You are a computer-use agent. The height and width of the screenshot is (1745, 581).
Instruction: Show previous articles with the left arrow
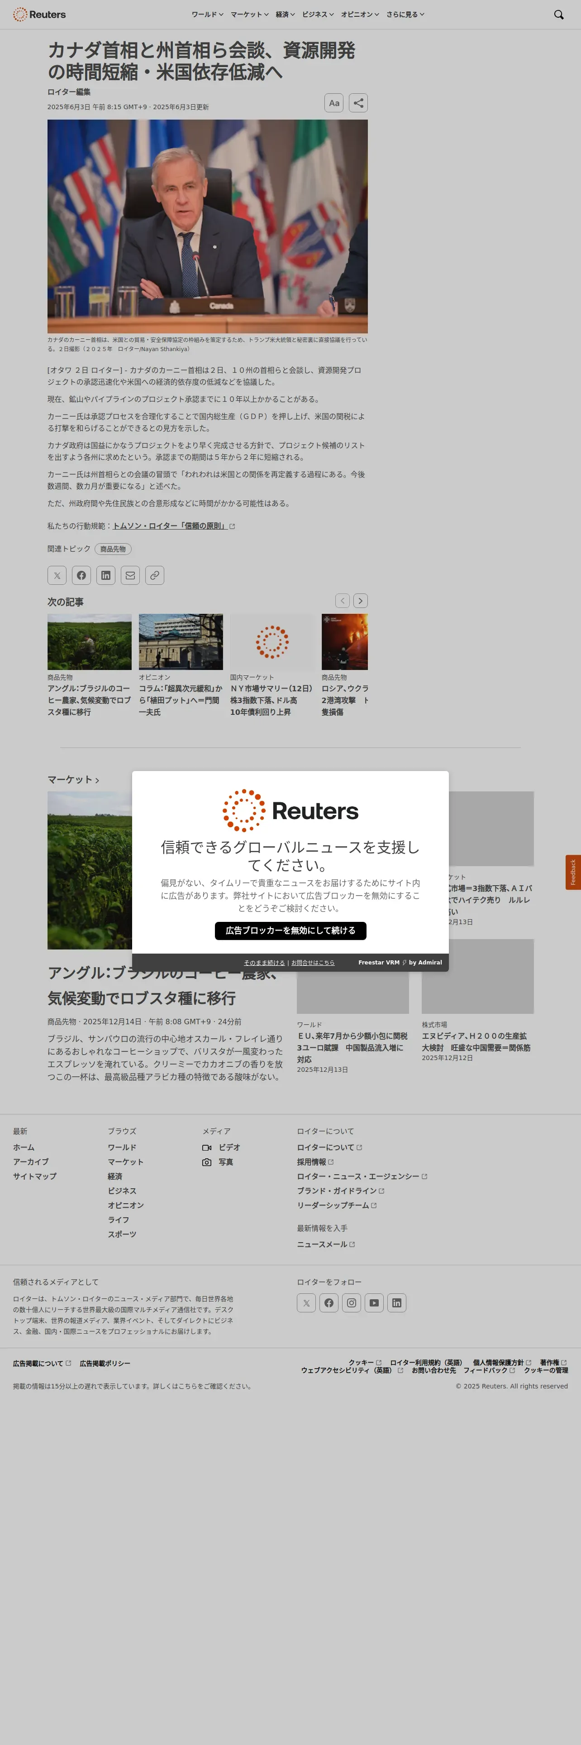coord(343,601)
